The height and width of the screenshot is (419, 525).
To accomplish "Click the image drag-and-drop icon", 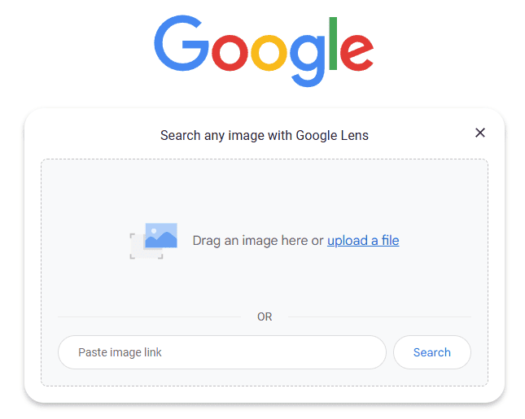I will (x=153, y=241).
